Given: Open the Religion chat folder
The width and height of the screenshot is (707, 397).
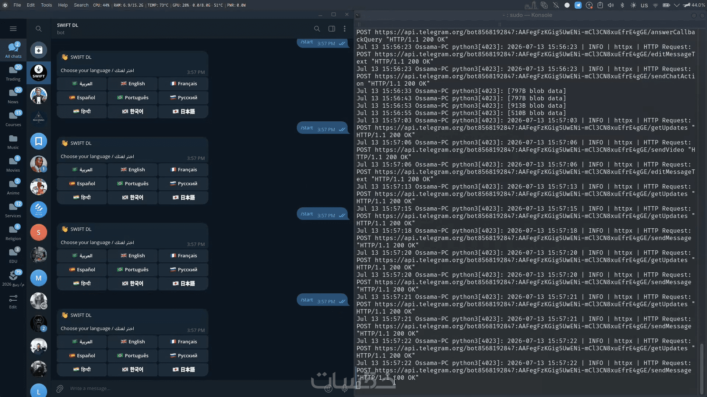Looking at the screenshot, I should 13,232.
